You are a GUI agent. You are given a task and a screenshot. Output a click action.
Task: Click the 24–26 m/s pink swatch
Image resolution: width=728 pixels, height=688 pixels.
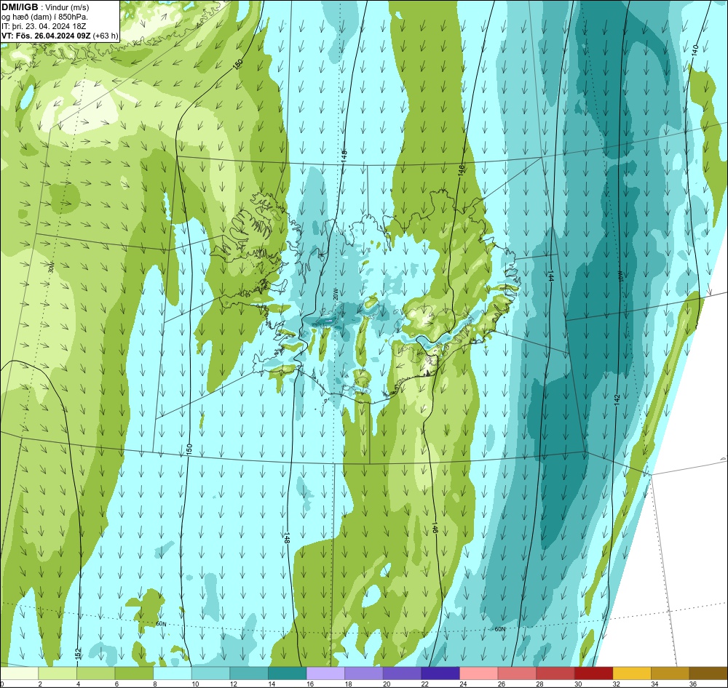point(479,673)
